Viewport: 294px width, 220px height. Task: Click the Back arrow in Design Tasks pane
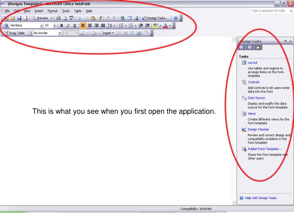(x=241, y=48)
